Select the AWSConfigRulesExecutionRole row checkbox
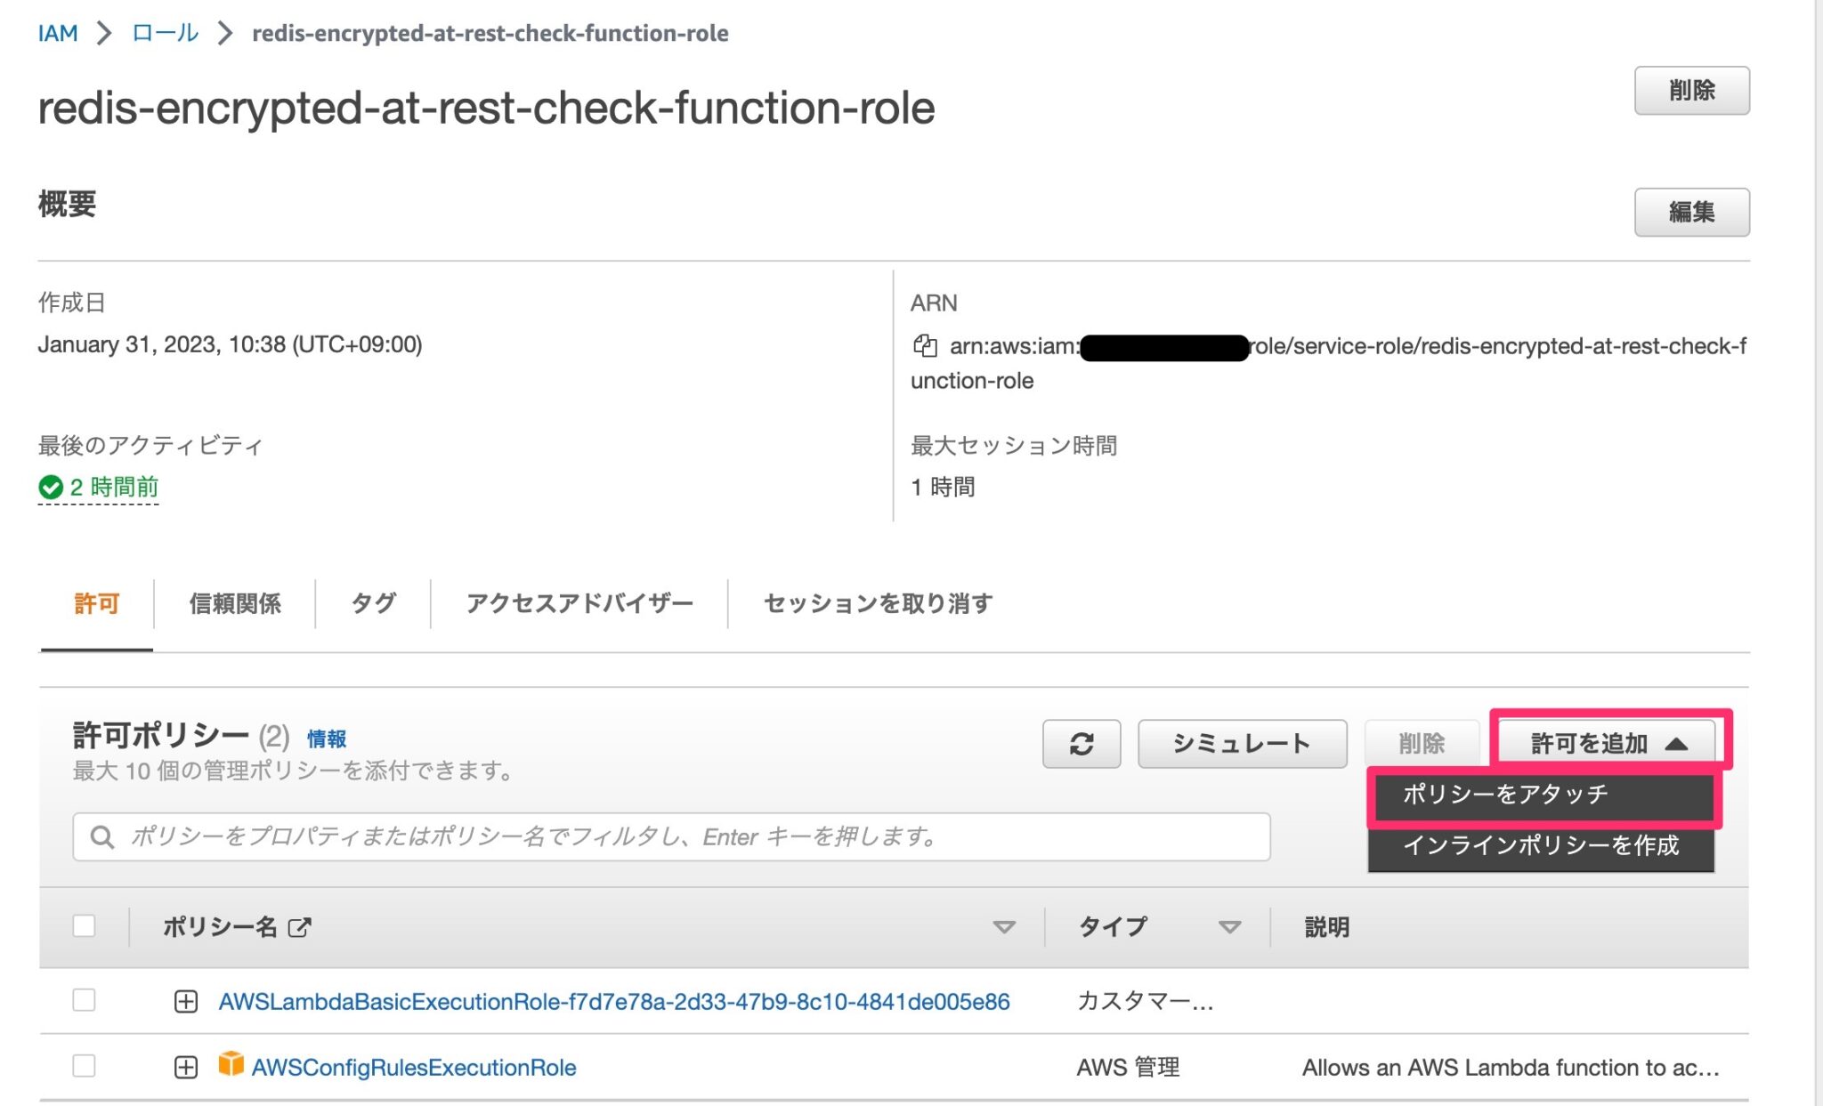Image resolution: width=1823 pixels, height=1106 pixels. tap(85, 1067)
